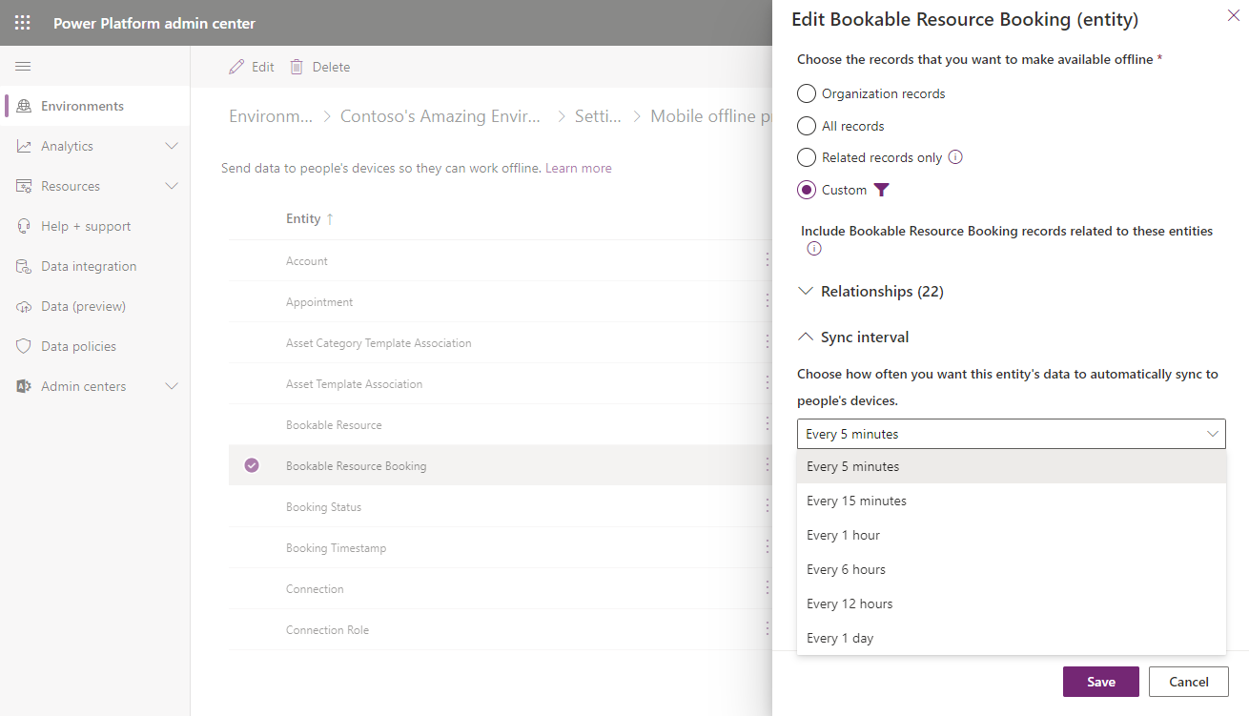Click the Edit pencil icon

coord(236,67)
